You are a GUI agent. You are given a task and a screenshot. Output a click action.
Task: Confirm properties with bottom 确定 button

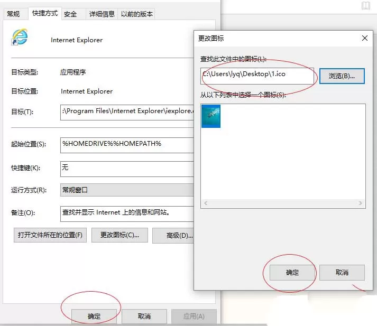coord(94,316)
